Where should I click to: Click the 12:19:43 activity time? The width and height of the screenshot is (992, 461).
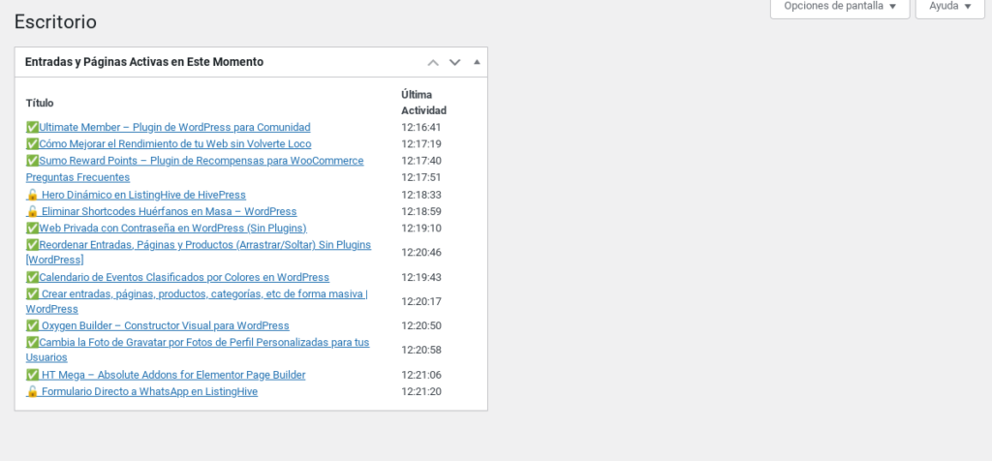[421, 277]
